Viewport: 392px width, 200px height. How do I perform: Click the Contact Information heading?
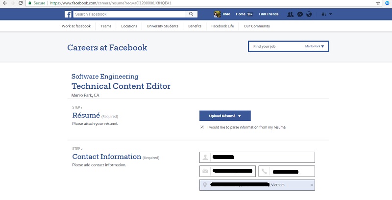click(x=107, y=157)
